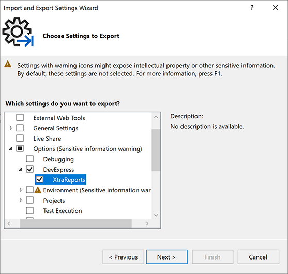Expand the Projects node
The height and width of the screenshot is (274, 288).
coord(21,200)
